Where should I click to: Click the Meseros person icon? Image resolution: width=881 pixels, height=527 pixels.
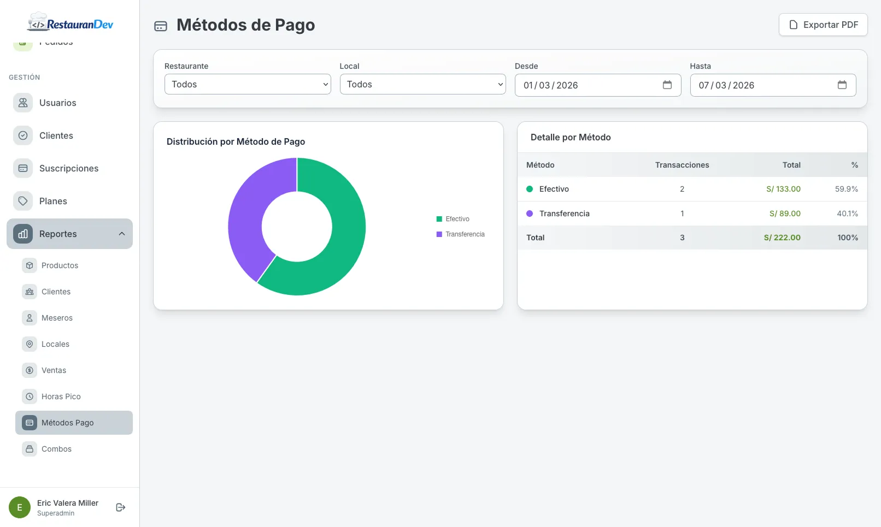[x=30, y=318]
